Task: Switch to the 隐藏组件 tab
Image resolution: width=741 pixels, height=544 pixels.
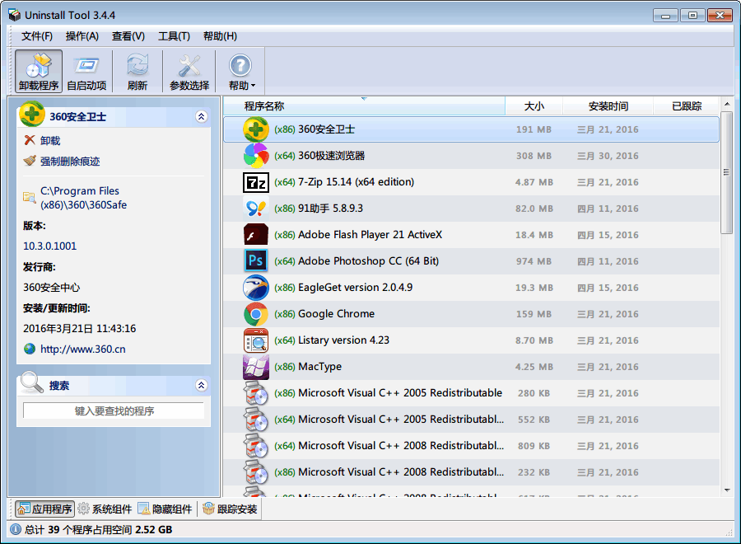Action: (x=165, y=509)
